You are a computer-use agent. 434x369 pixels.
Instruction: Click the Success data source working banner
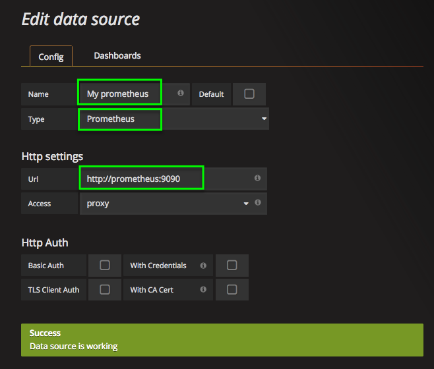click(x=222, y=340)
